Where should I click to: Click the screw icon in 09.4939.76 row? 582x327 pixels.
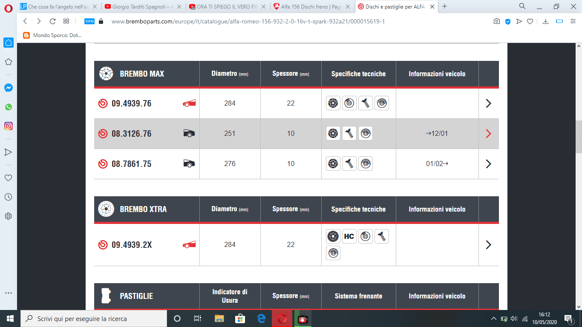point(365,103)
